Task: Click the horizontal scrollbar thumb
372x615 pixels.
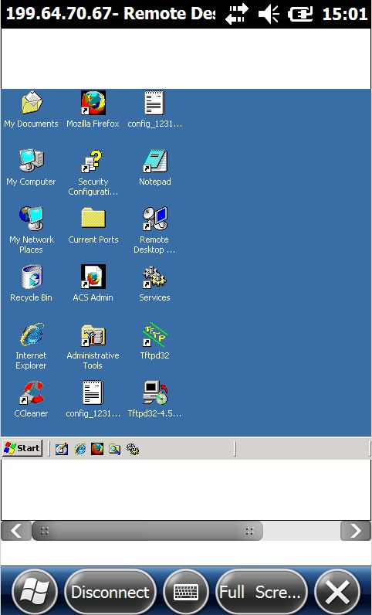Action: 147,531
